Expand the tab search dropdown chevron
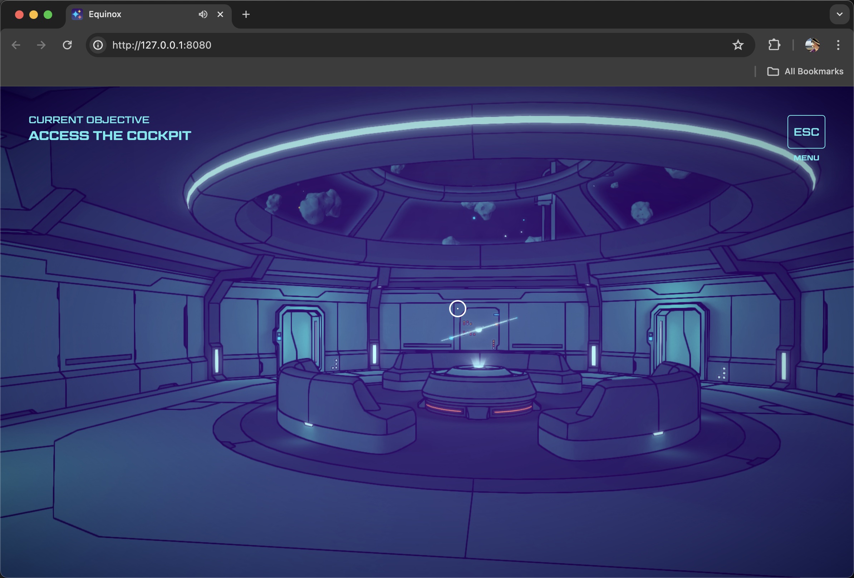 (x=839, y=14)
